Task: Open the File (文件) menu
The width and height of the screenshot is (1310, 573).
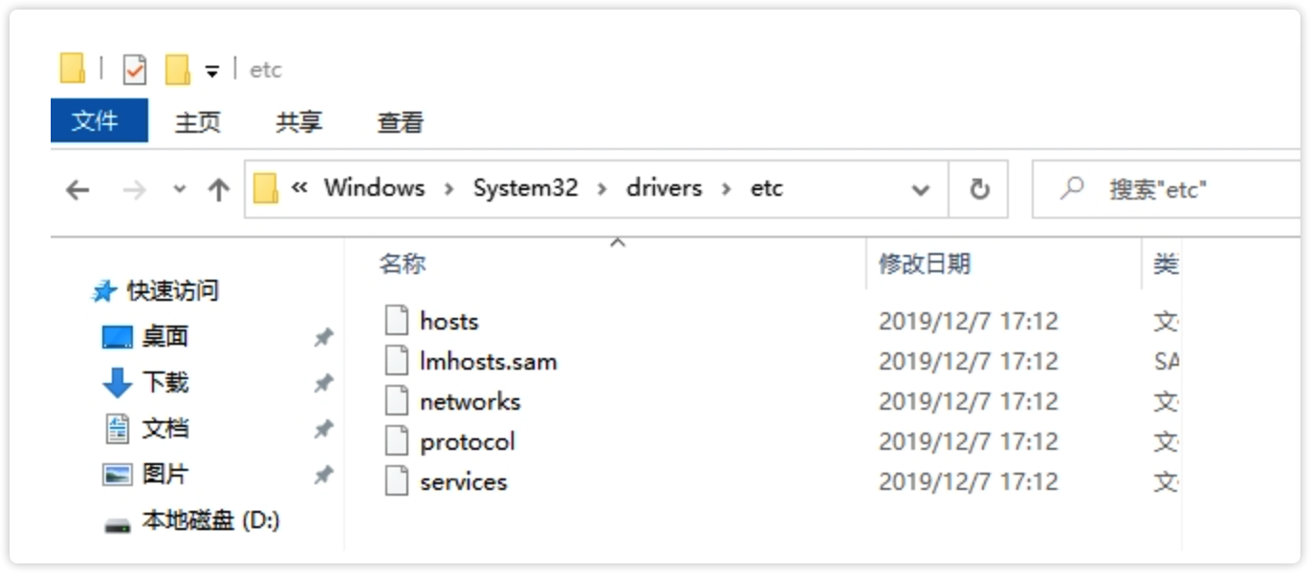Action: pos(98,121)
